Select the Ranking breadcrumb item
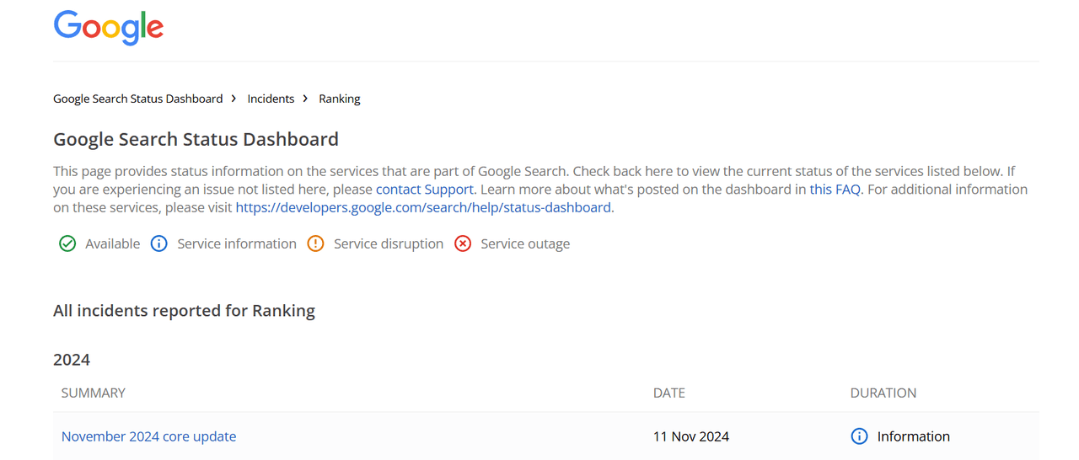1079x460 pixels. tap(340, 99)
